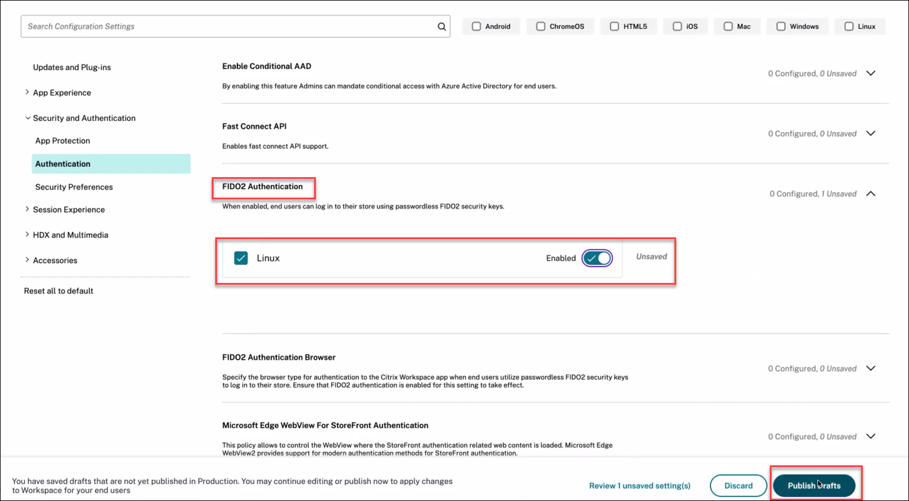This screenshot has width=909, height=501.
Task: Expand the FIDO2 Authentication Browser section
Action: [871, 368]
